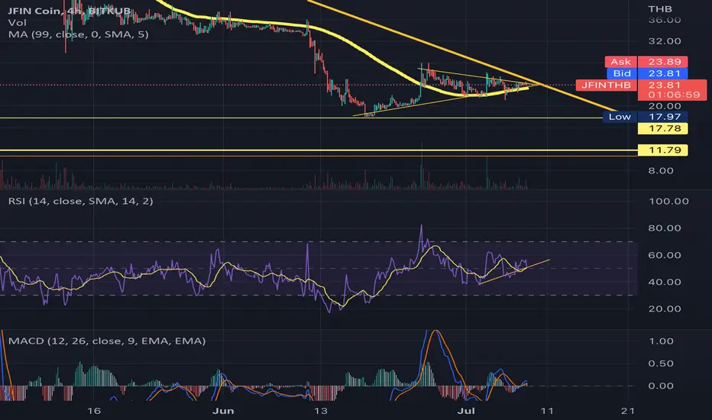Click the MACD 0.00 axis value
Image resolution: width=712 pixels, height=420 pixels.
[x=661, y=386]
